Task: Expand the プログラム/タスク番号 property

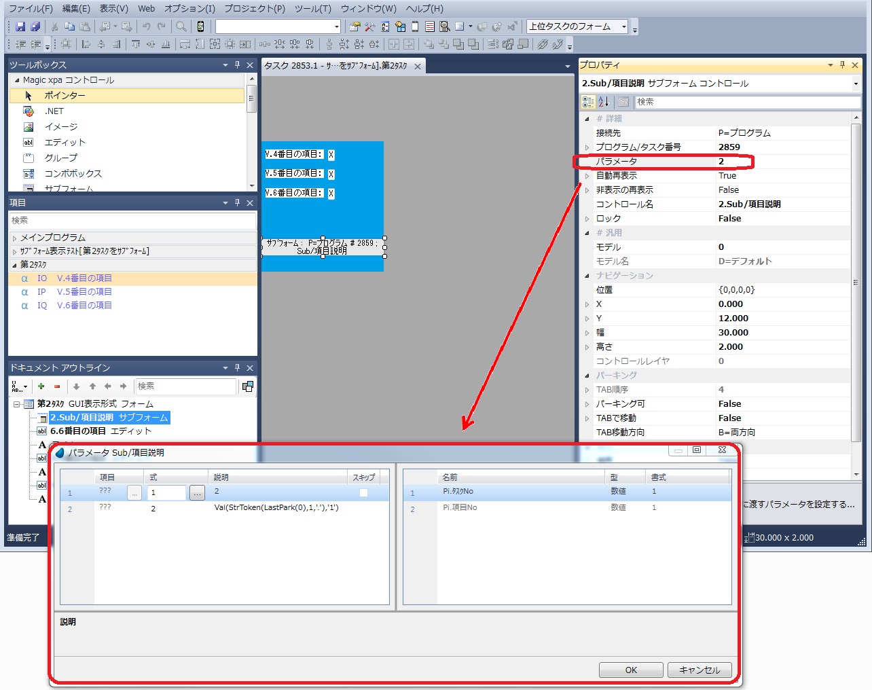Action: (x=587, y=147)
